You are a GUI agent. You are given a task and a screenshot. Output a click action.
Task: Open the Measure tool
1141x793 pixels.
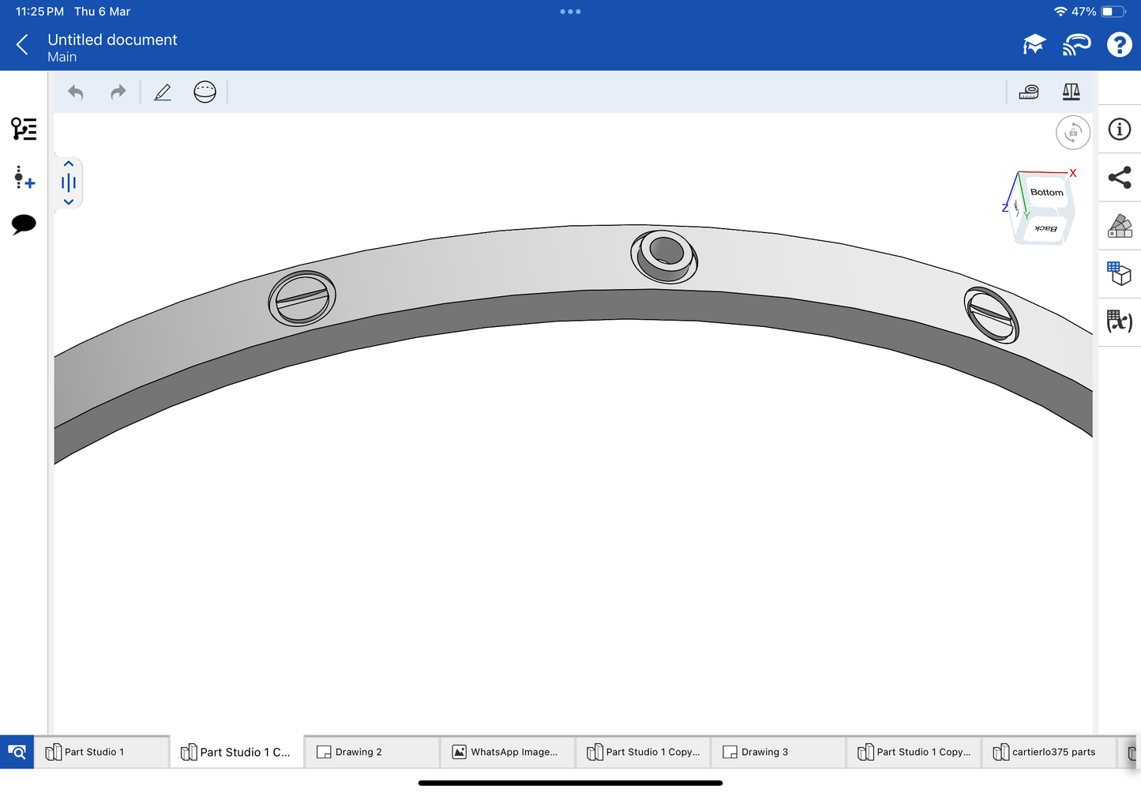1029,92
